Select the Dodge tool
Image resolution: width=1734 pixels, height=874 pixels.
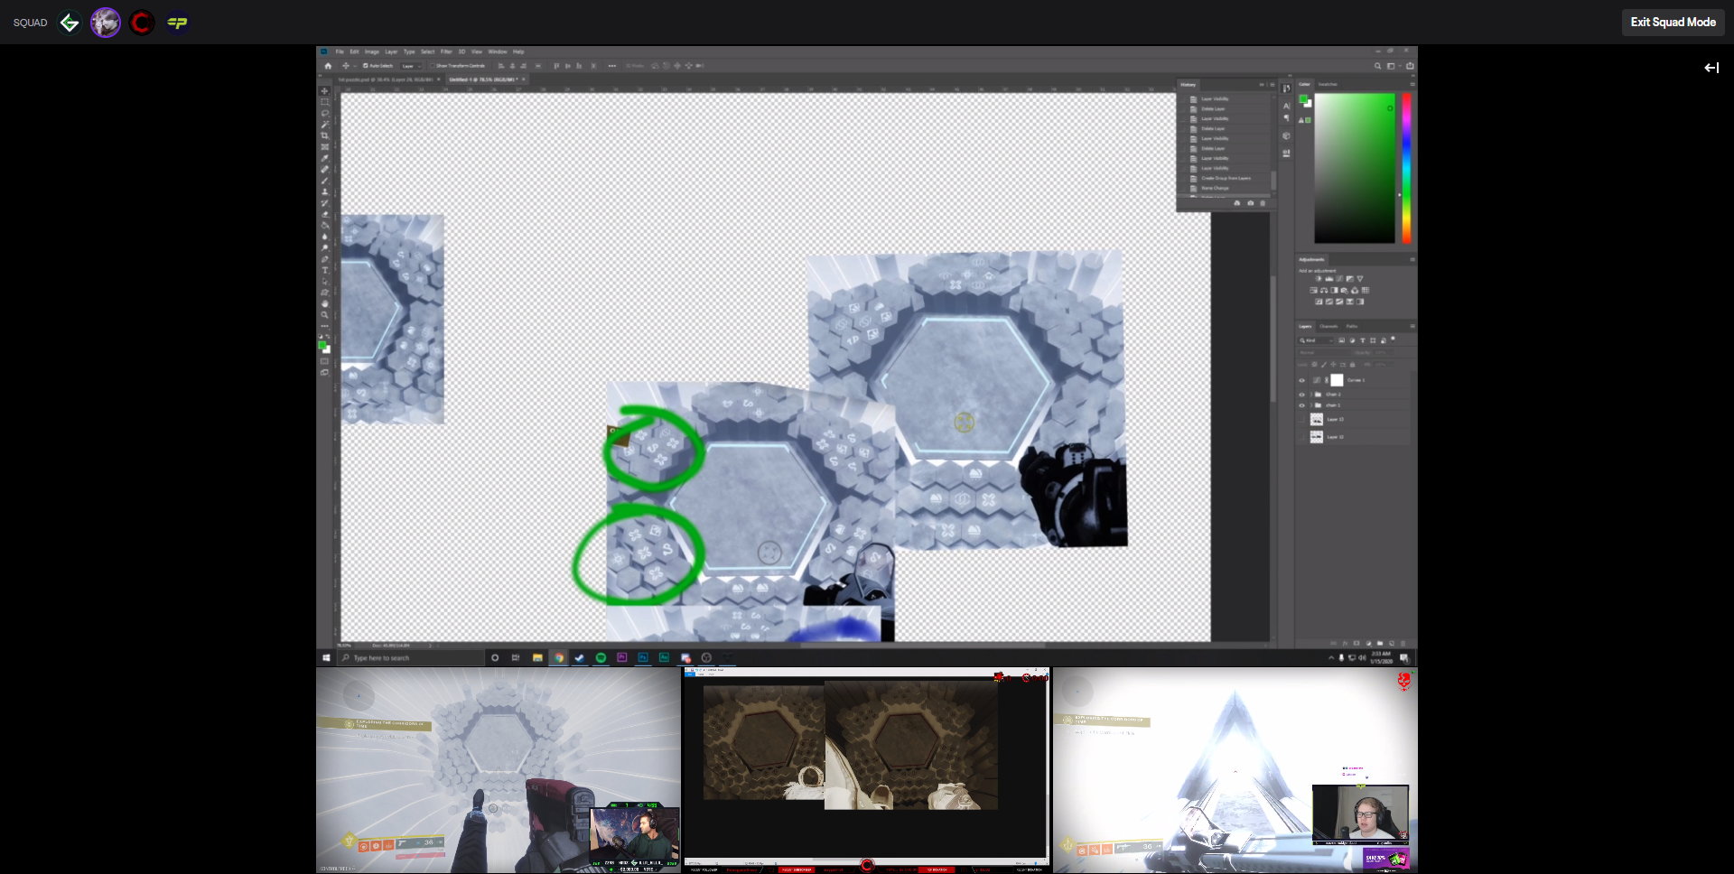324,247
